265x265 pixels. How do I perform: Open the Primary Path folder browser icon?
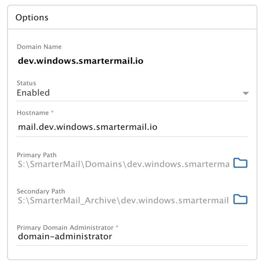click(240, 163)
